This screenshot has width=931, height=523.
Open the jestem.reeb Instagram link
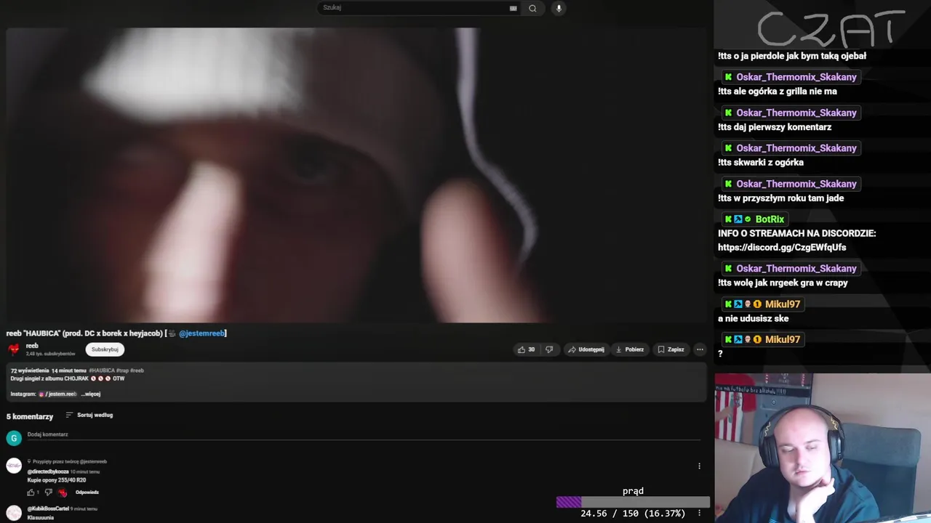tap(57, 394)
